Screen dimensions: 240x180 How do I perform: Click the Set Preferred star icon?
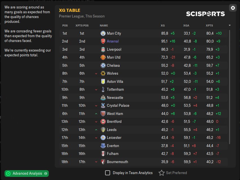click(161, 173)
